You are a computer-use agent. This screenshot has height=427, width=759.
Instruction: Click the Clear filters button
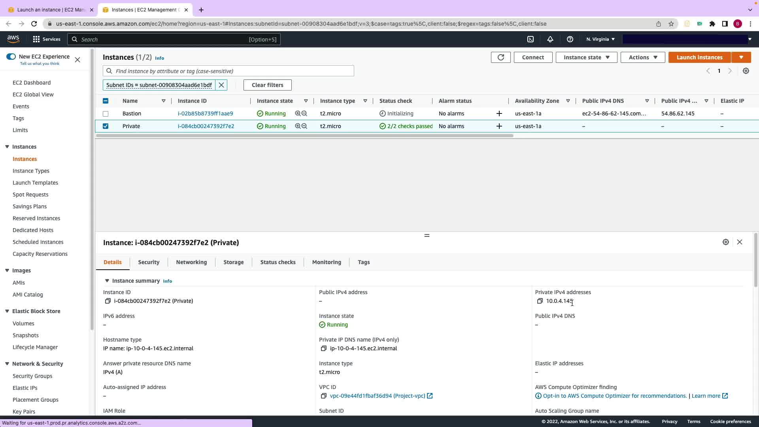(x=267, y=85)
